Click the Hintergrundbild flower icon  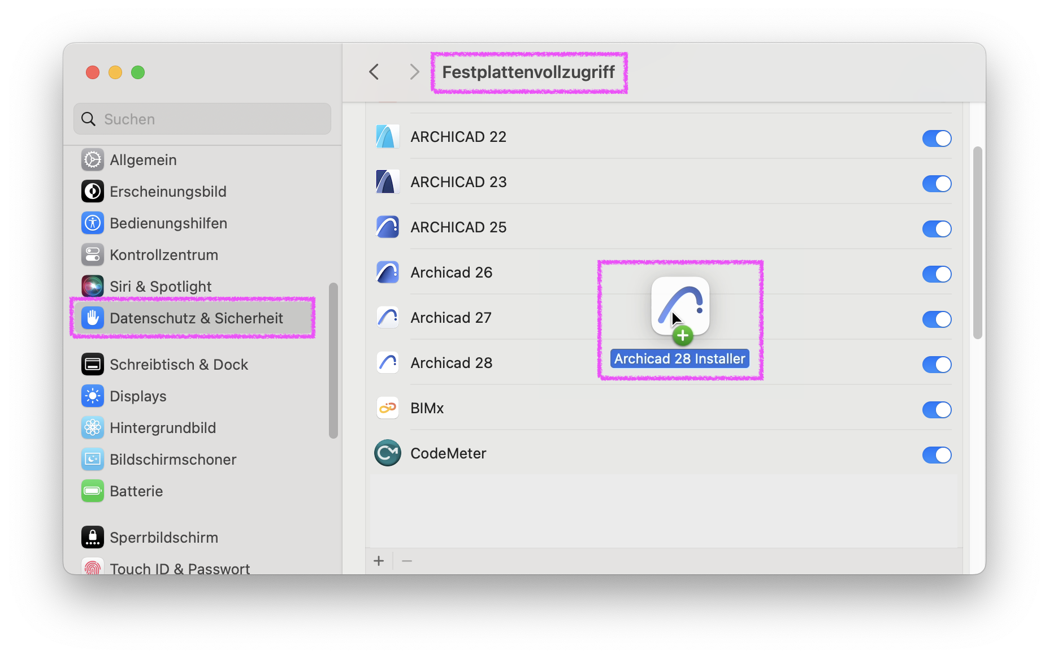click(x=93, y=428)
